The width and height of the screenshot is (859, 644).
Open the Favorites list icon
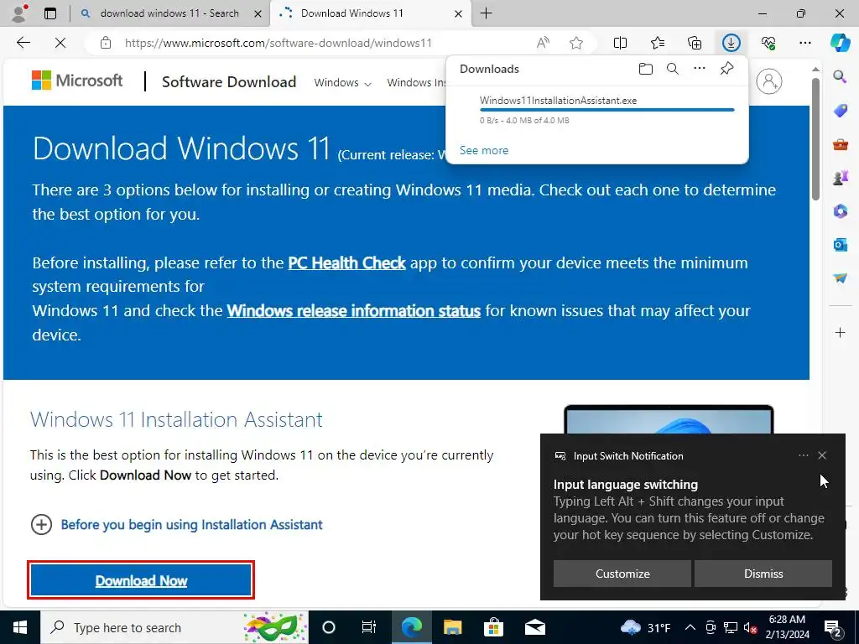[x=658, y=43]
